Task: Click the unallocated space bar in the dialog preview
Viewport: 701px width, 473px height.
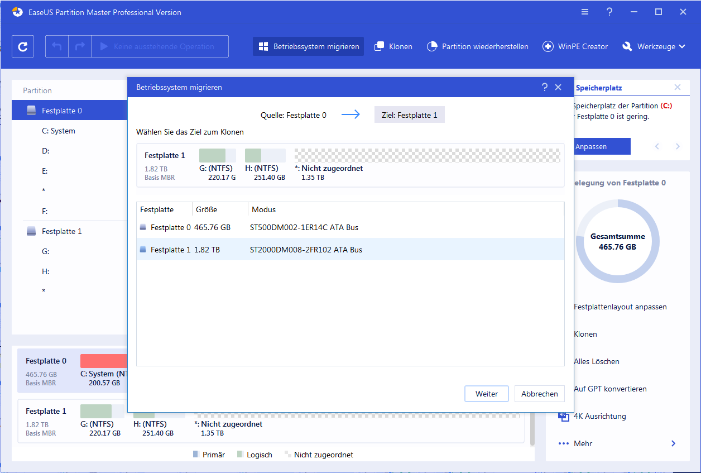Action: [x=427, y=155]
